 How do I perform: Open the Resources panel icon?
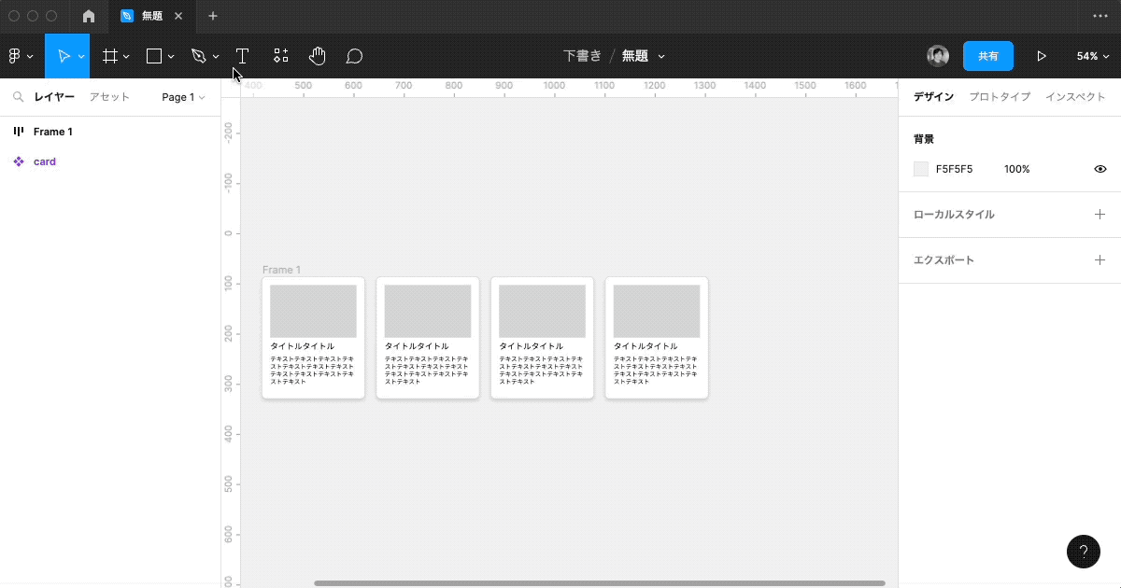coord(280,56)
